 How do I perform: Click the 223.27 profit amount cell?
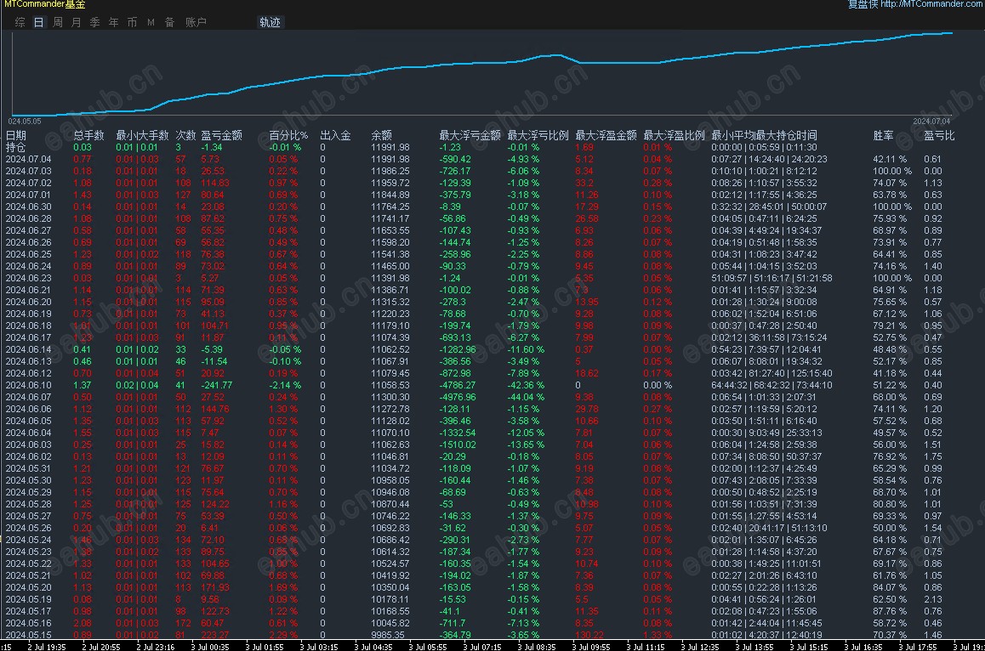coord(215,636)
